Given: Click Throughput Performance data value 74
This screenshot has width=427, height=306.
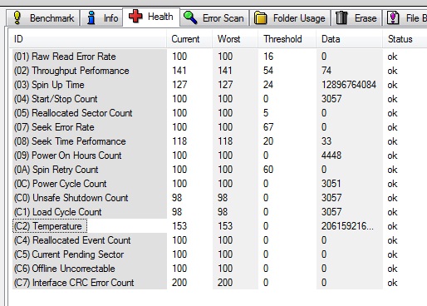Looking at the screenshot, I should point(326,71).
